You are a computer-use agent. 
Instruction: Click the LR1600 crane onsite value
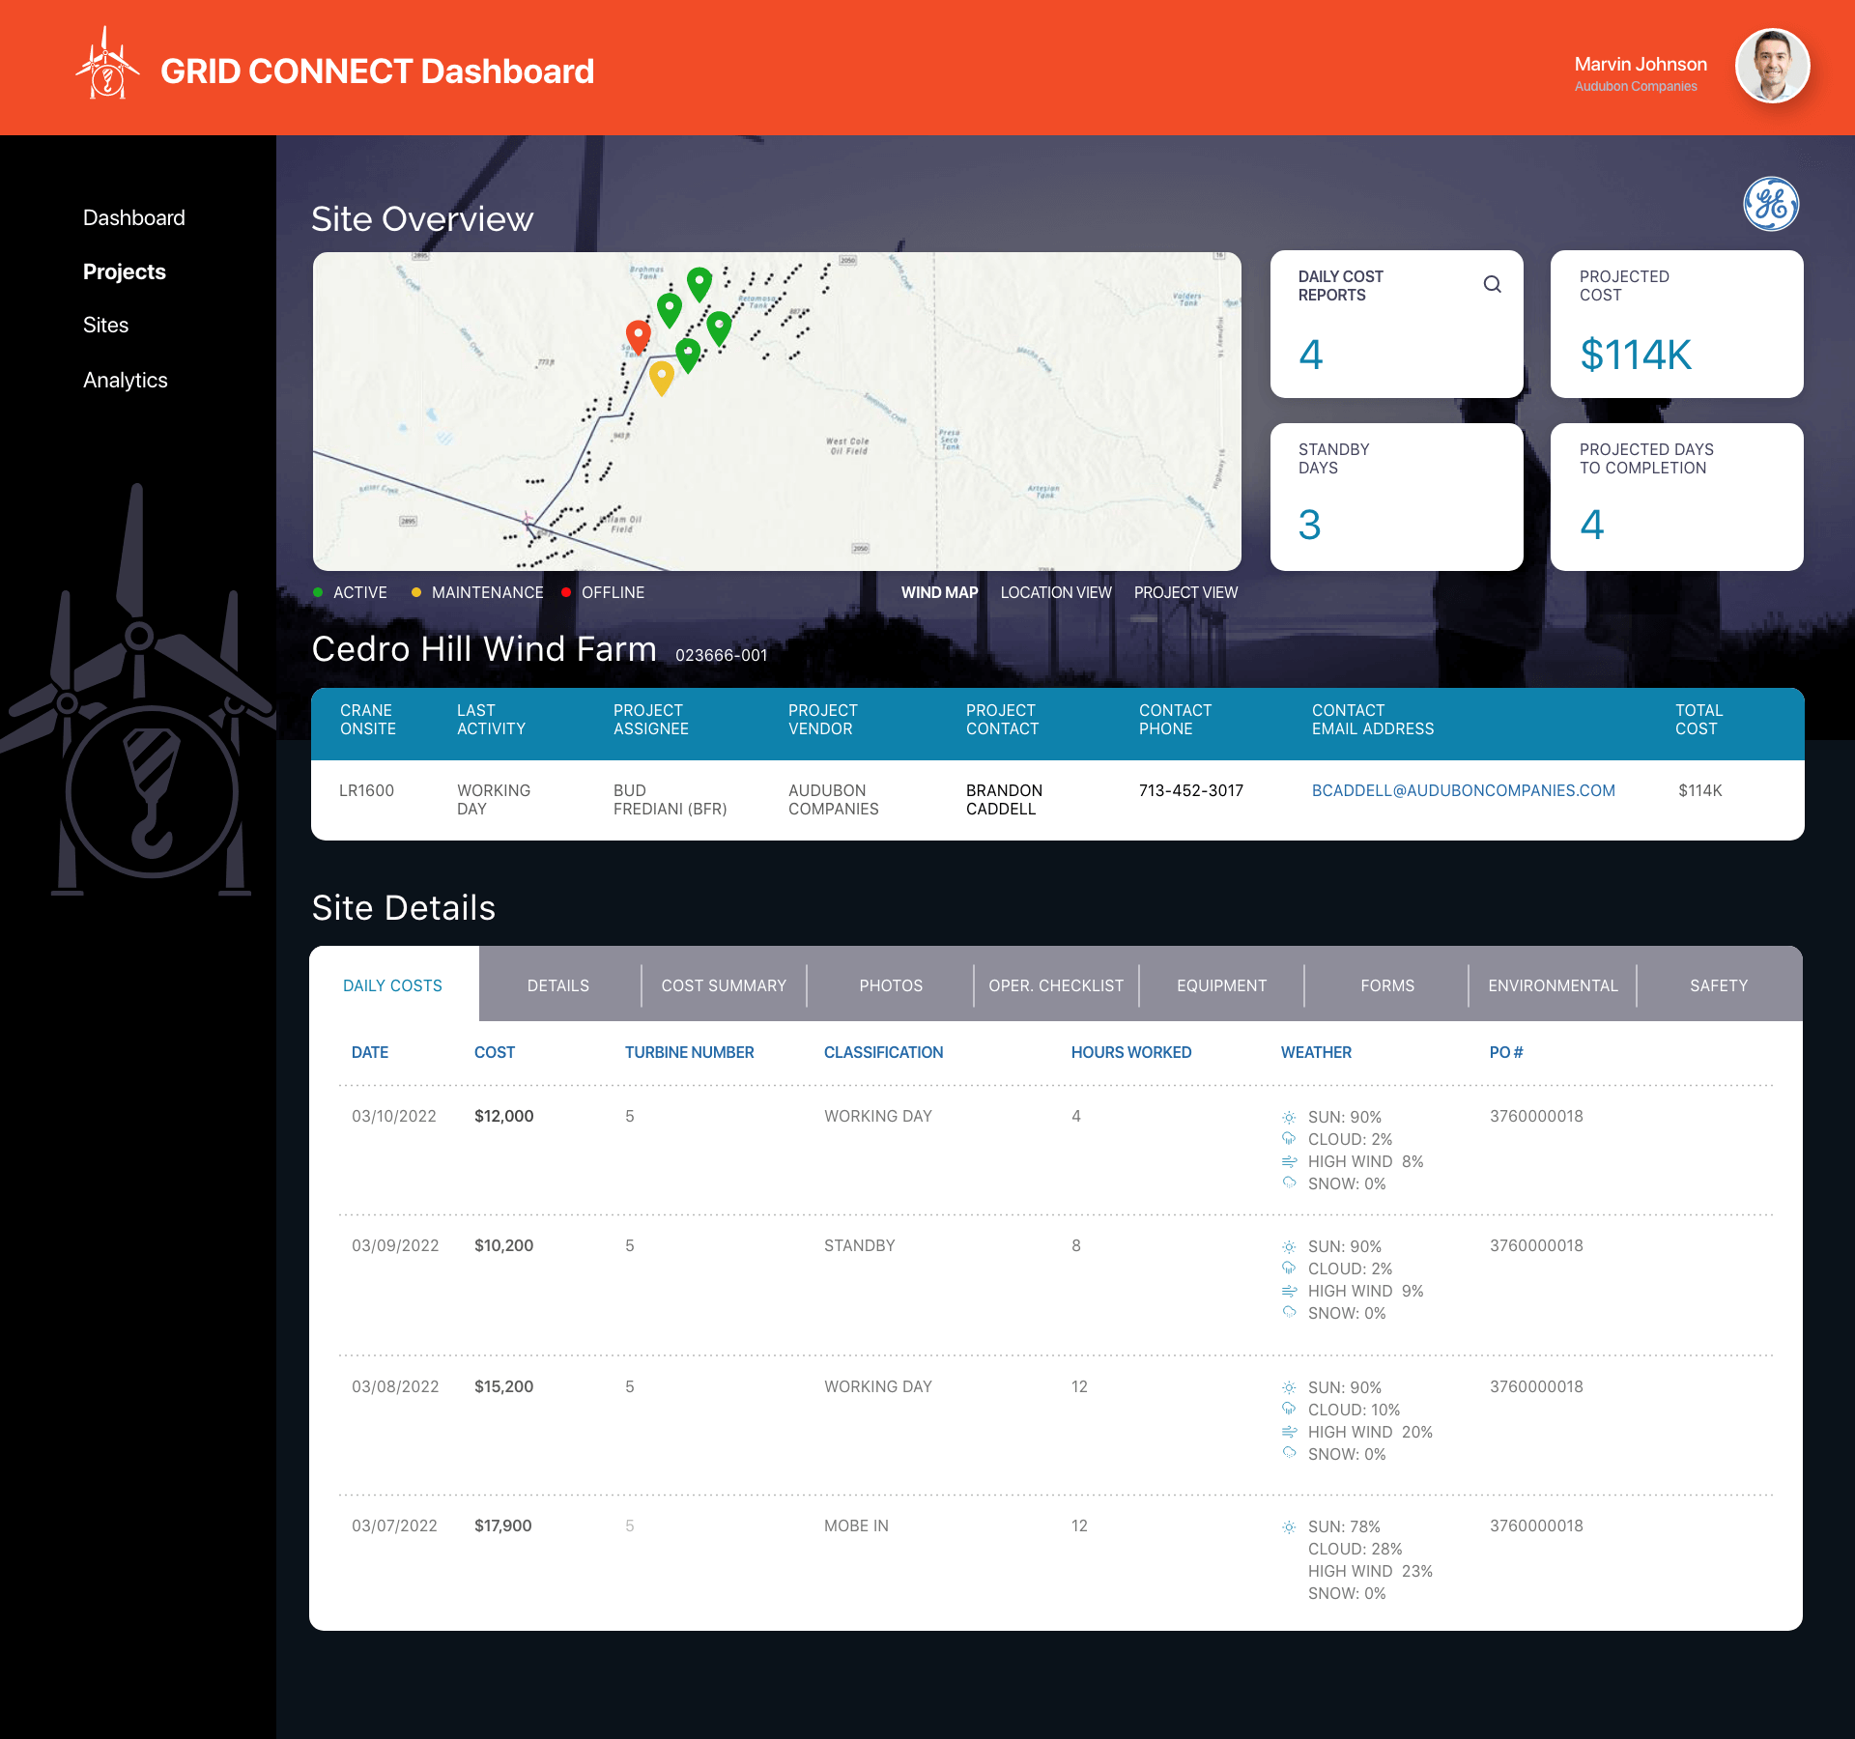(x=366, y=790)
